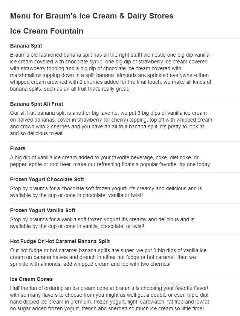This screenshot has width=240, height=316.
Task: Select the Hot Fudge Or Hot Caramel title
Action: pos(60,241)
